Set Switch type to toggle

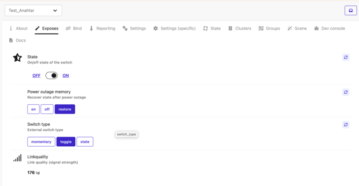(x=66, y=142)
